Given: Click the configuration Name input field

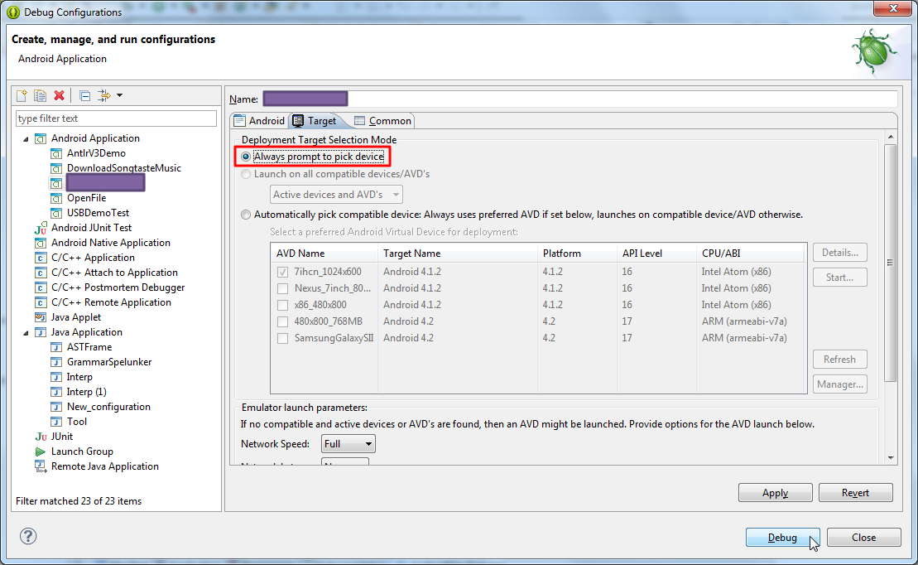Looking at the screenshot, I should 580,99.
